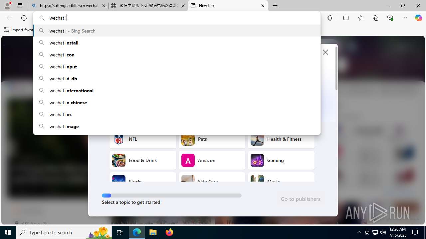Choose 'wechat in chinese' suggestion
The width and height of the screenshot is (426, 239).
coord(177,103)
